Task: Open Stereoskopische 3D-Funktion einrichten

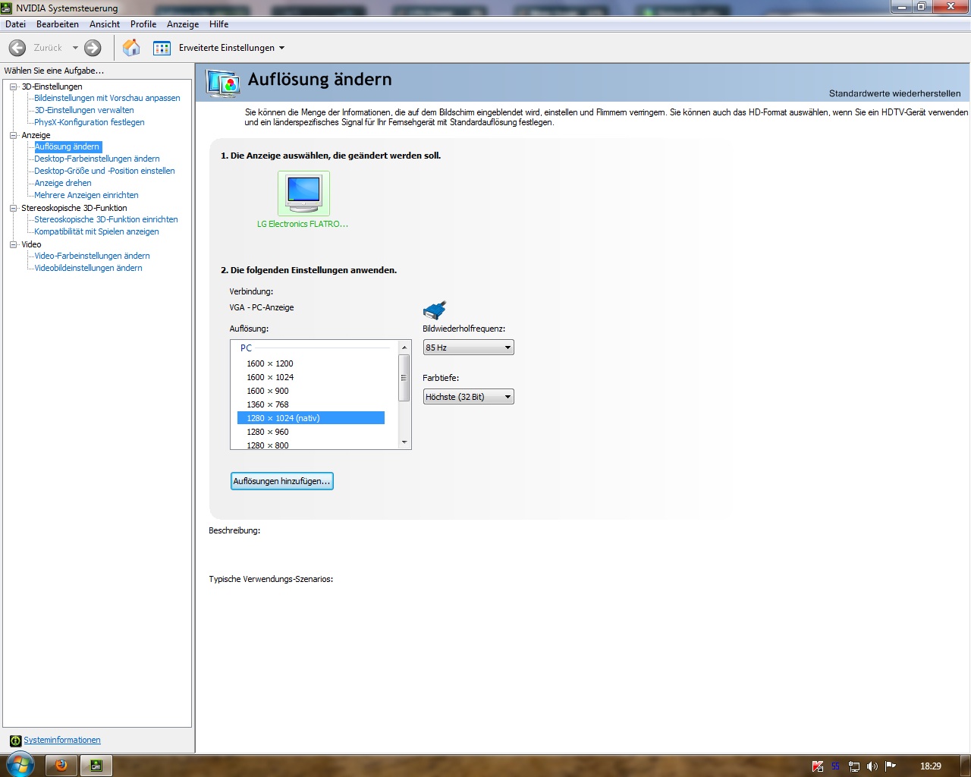Action: coord(106,219)
